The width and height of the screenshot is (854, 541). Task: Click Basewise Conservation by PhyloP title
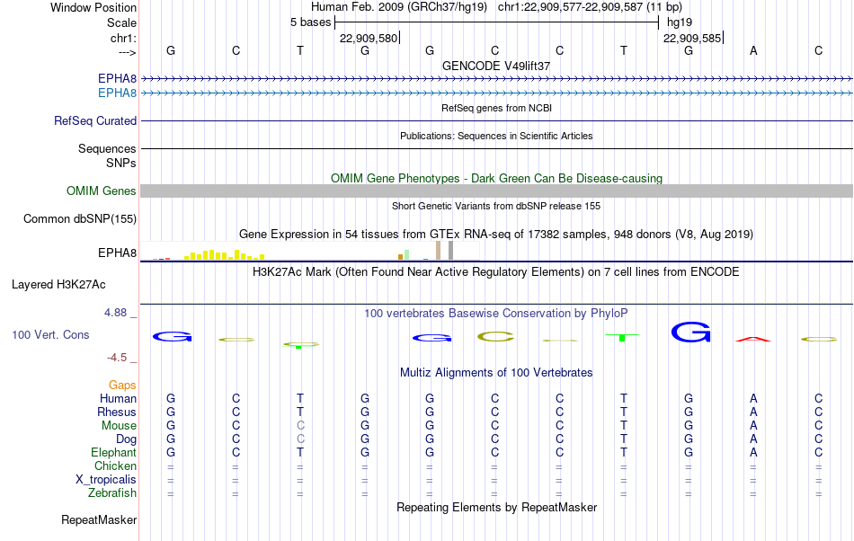click(x=496, y=314)
